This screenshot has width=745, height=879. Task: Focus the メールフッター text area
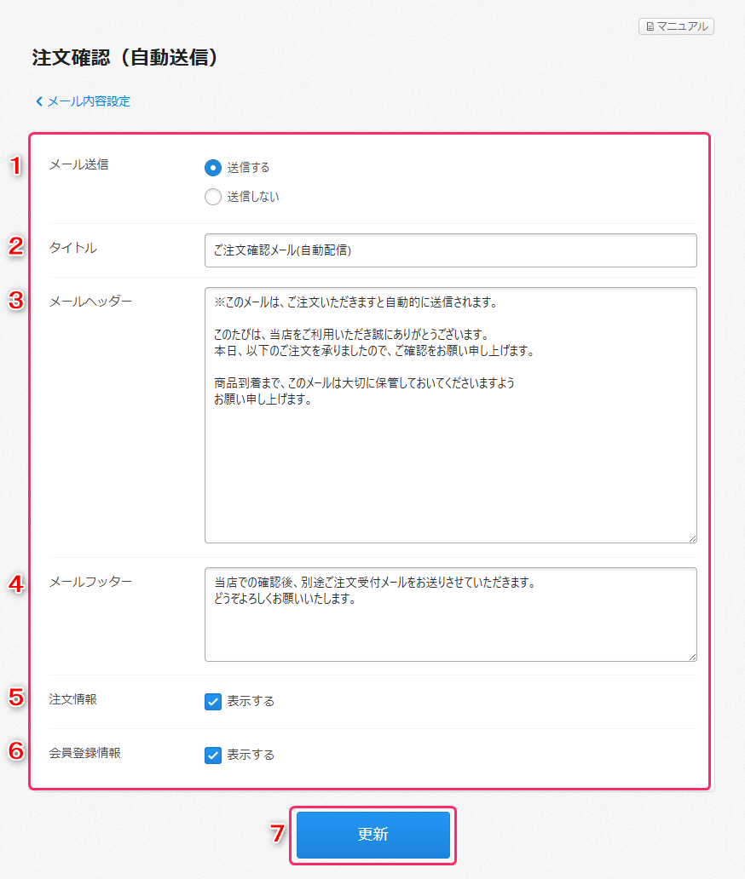pyautogui.click(x=450, y=614)
